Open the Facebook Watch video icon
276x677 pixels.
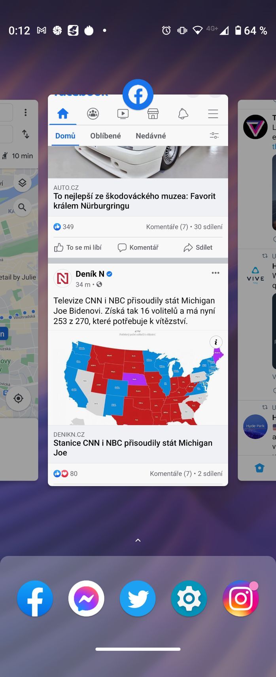tap(123, 114)
